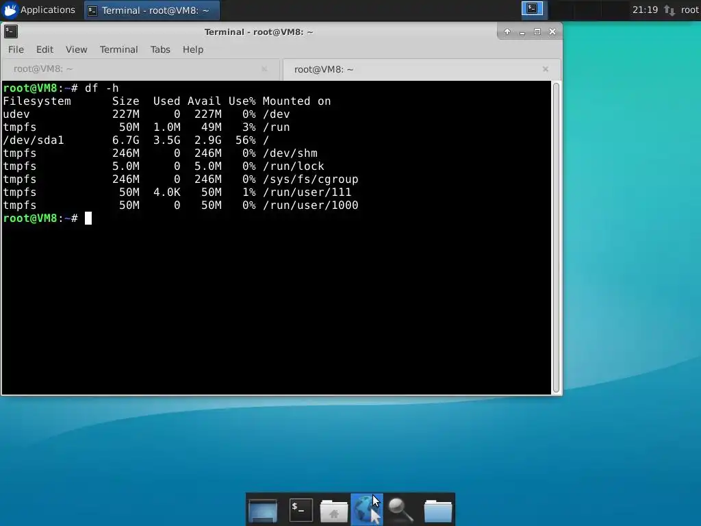The image size is (701, 526).
Task: Open the Help menu
Action: point(192,49)
